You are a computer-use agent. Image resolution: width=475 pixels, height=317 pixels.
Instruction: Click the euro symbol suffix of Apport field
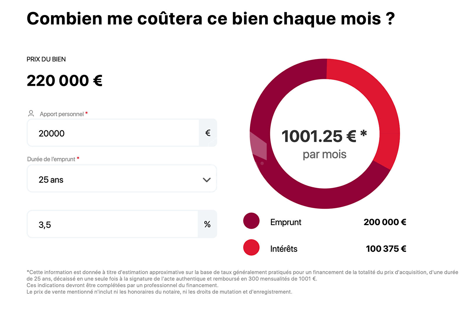(x=208, y=133)
